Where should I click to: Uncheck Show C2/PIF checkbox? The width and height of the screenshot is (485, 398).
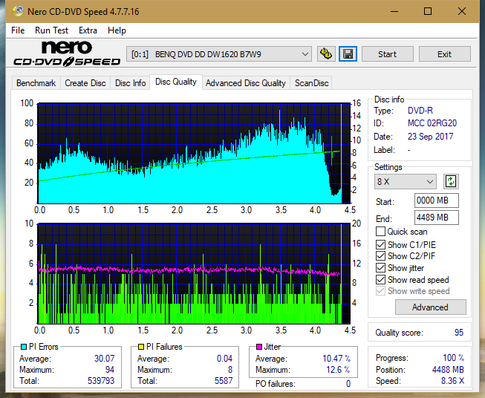[380, 256]
